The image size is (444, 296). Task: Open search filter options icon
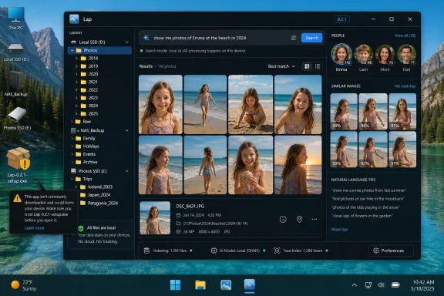[294, 38]
